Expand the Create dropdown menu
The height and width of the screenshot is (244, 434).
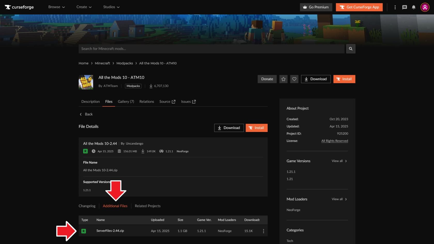coord(84,7)
